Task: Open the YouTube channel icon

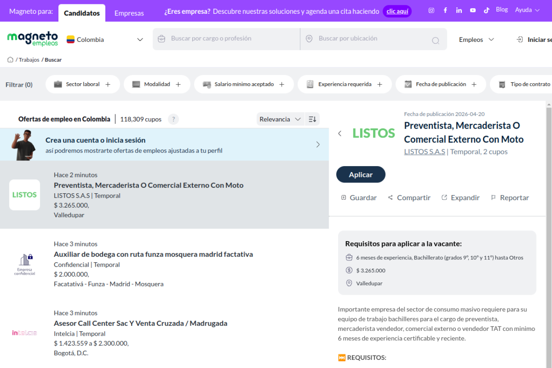Action: coord(473,10)
